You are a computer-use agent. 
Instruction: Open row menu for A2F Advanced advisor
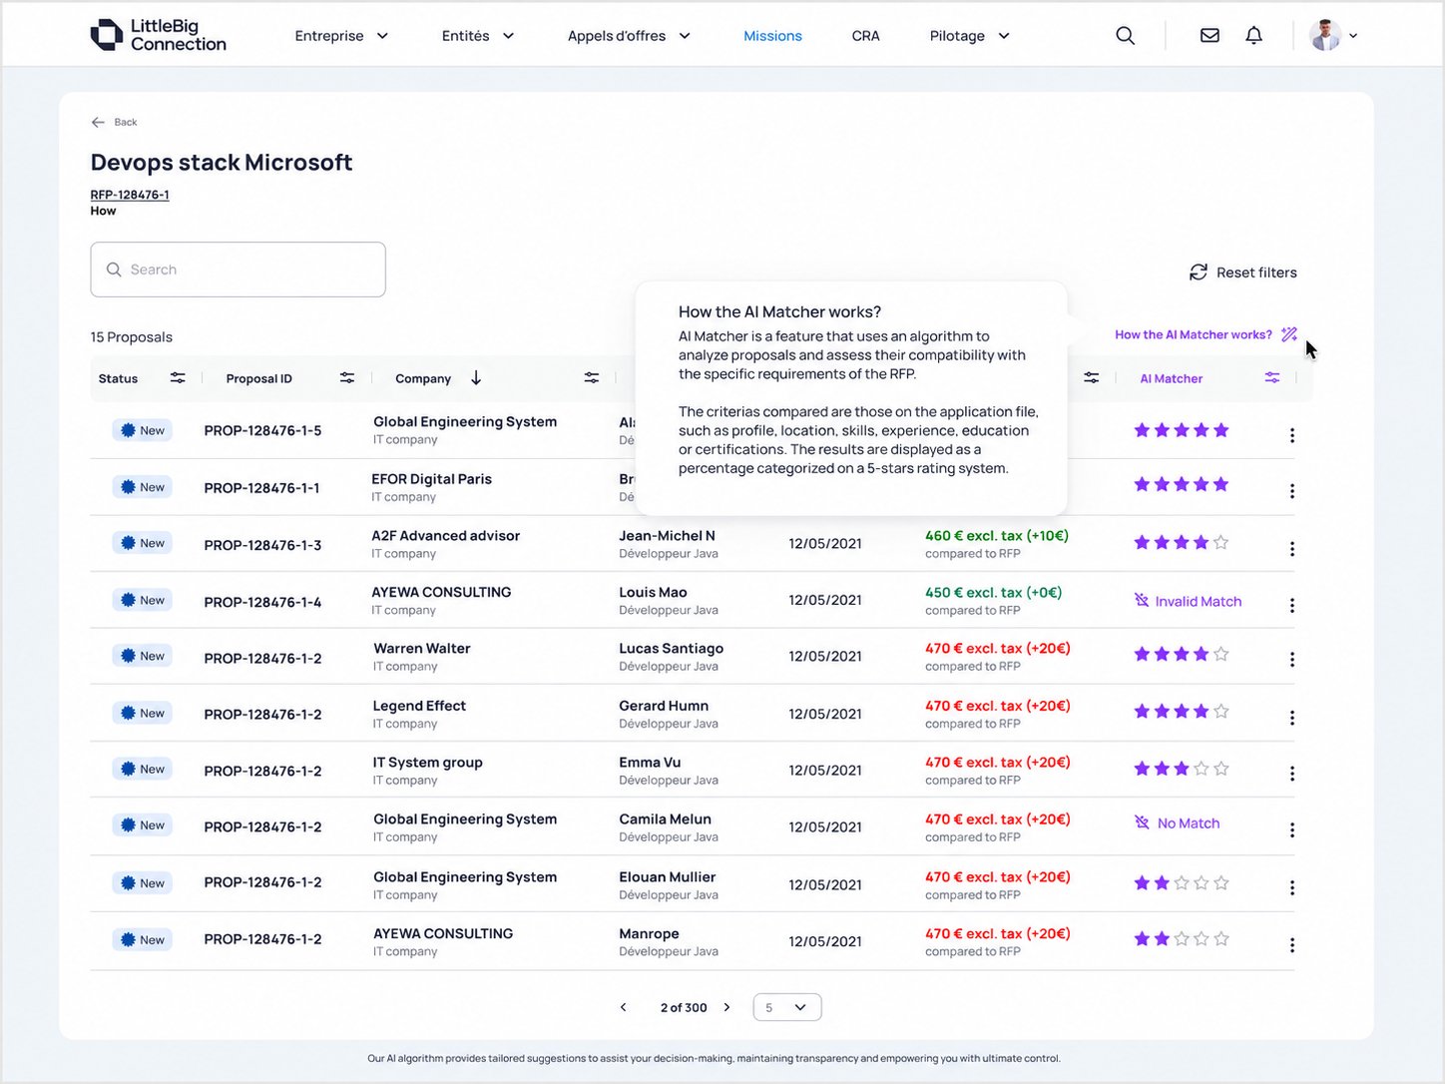[1292, 549]
